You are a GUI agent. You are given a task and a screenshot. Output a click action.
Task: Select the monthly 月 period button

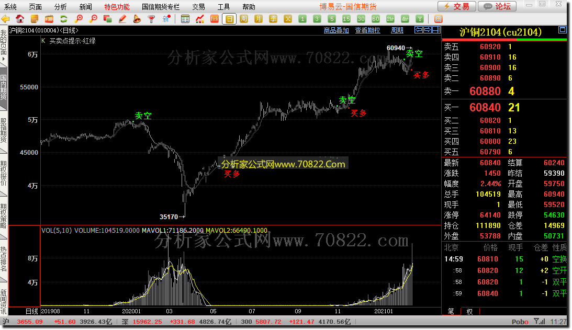(259, 19)
